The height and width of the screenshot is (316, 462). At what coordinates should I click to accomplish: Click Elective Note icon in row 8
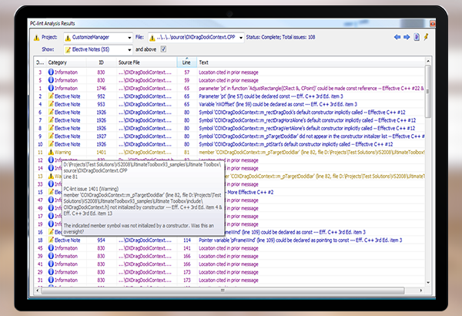(x=51, y=128)
